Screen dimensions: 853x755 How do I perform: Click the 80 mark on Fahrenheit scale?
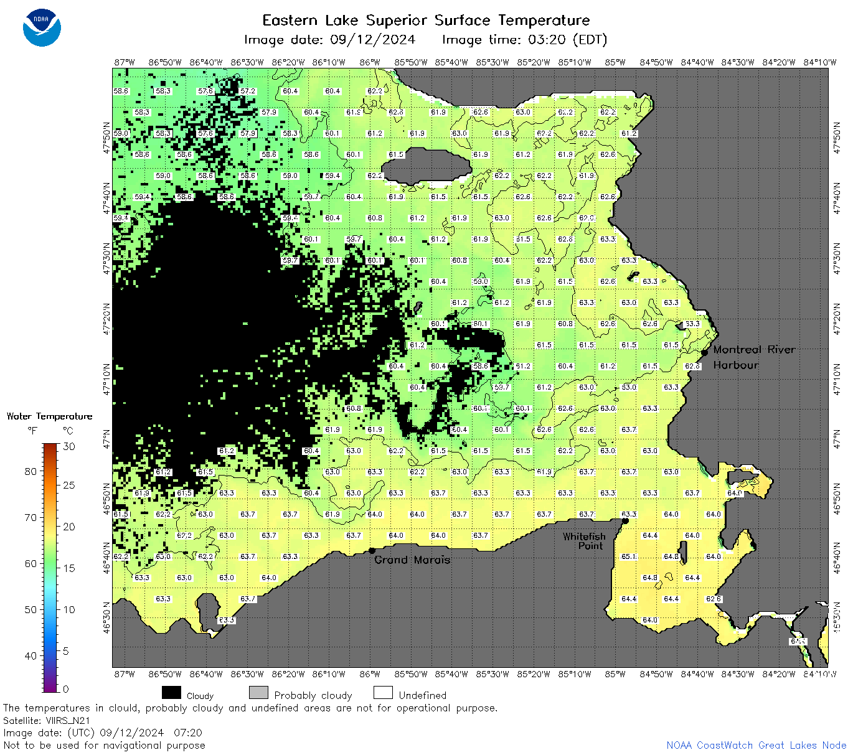click(x=31, y=471)
